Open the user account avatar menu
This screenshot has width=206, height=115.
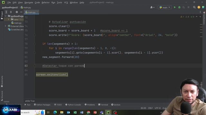(x=152, y=7)
